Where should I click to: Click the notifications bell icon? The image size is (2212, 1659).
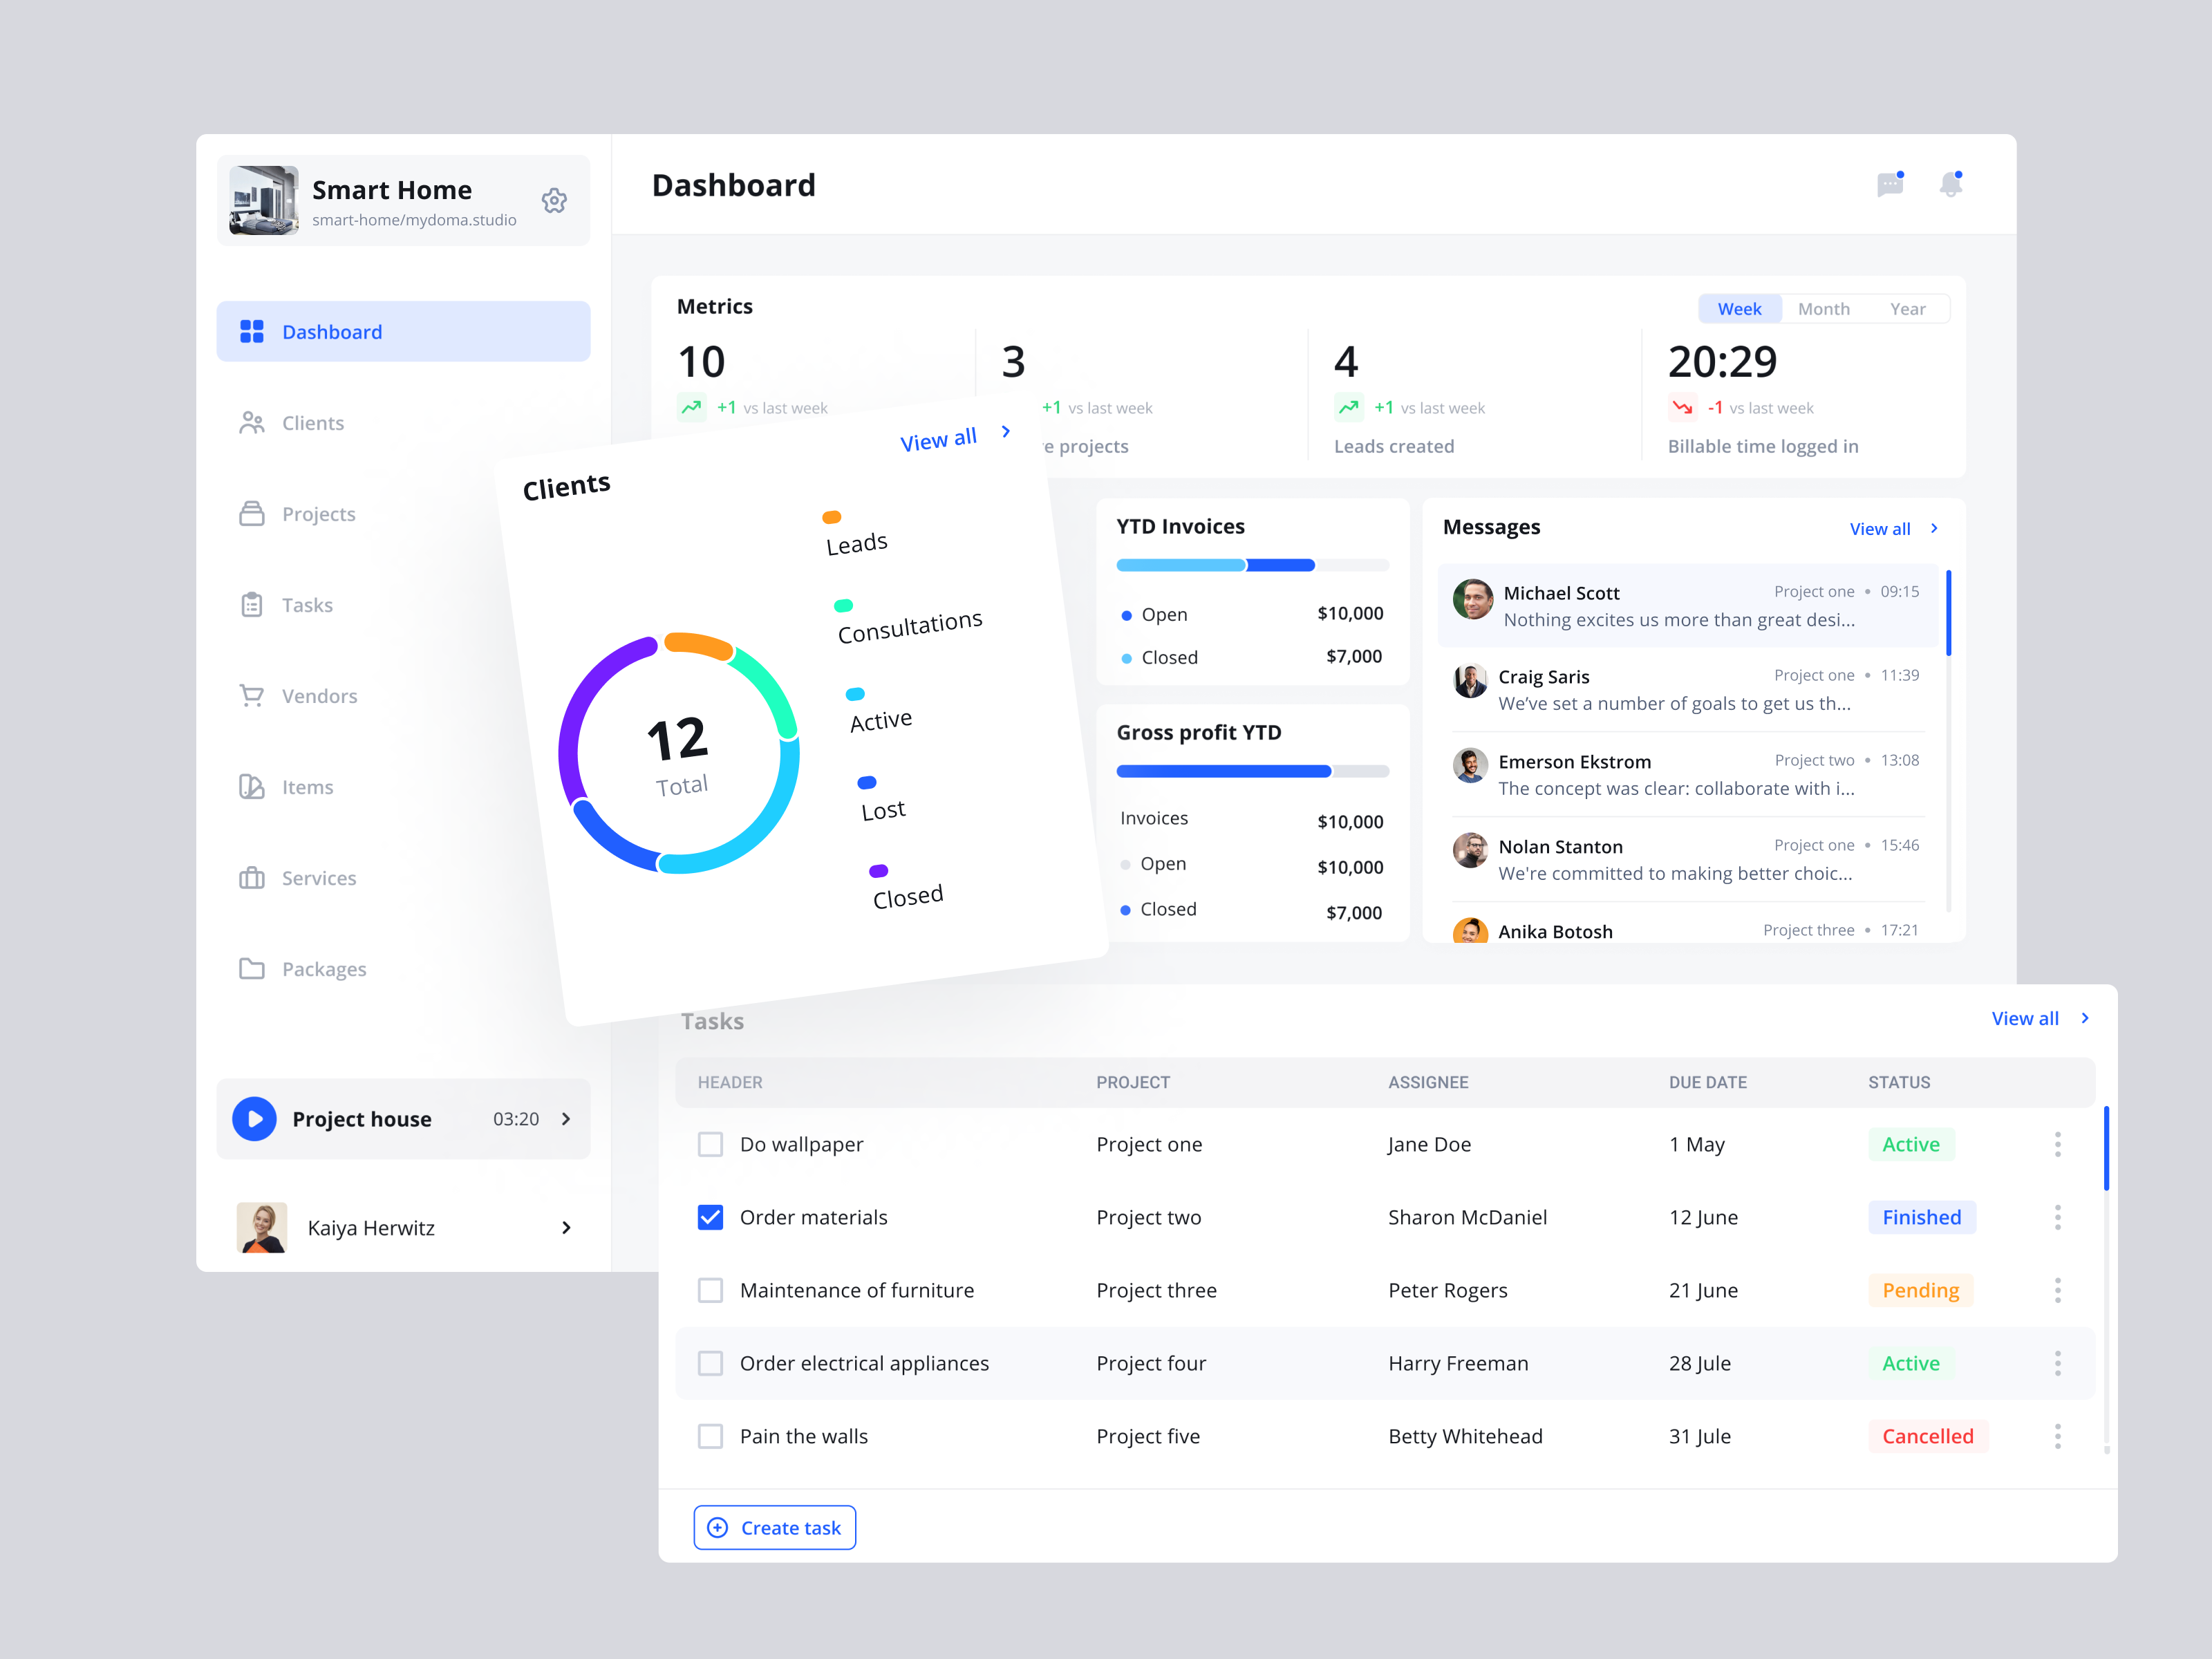point(1950,185)
